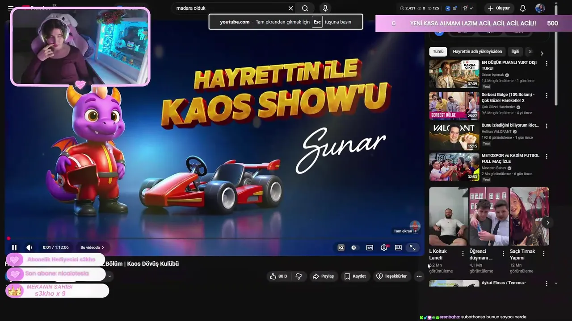The image size is (572, 321).
Task: Show next filter chips arrow
Action: (542, 53)
